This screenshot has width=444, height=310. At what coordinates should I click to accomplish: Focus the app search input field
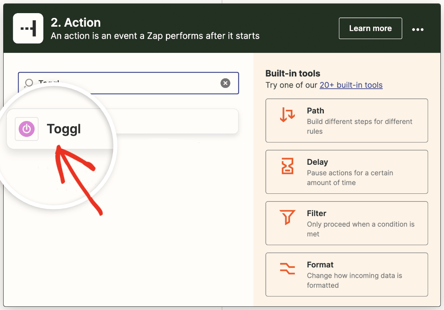128,83
